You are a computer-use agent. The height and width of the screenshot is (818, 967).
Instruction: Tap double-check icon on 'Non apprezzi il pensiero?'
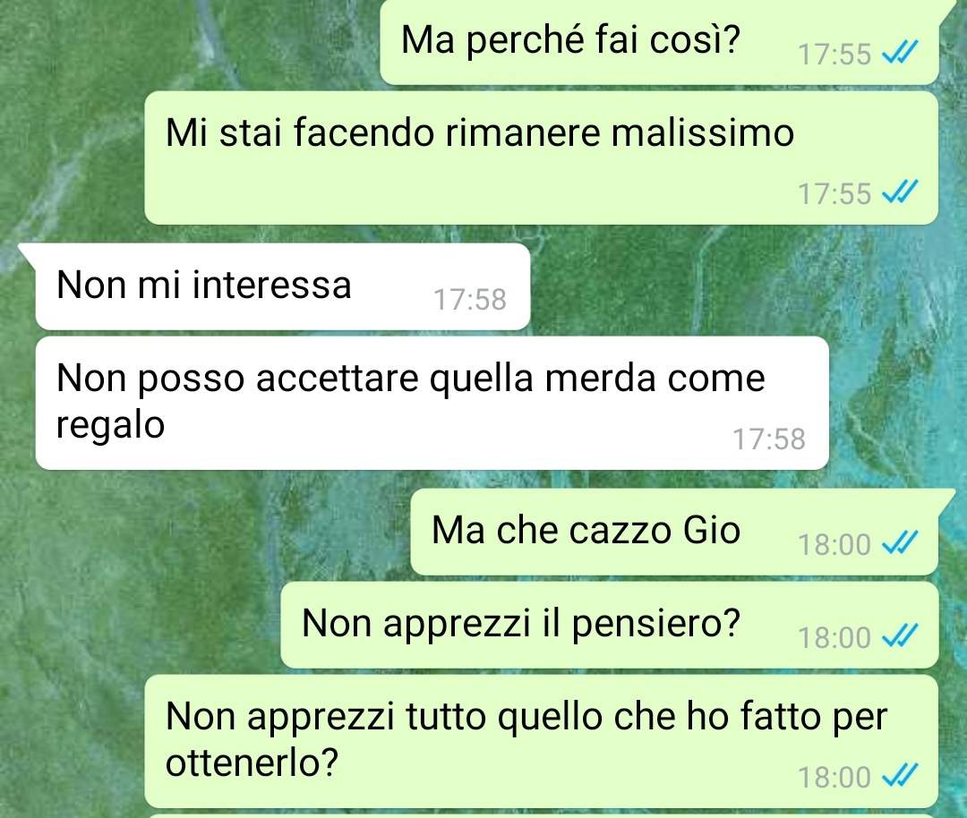click(x=900, y=635)
